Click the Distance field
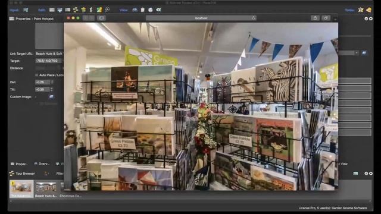Viewport: 381px width, 214px height. click(x=48, y=68)
